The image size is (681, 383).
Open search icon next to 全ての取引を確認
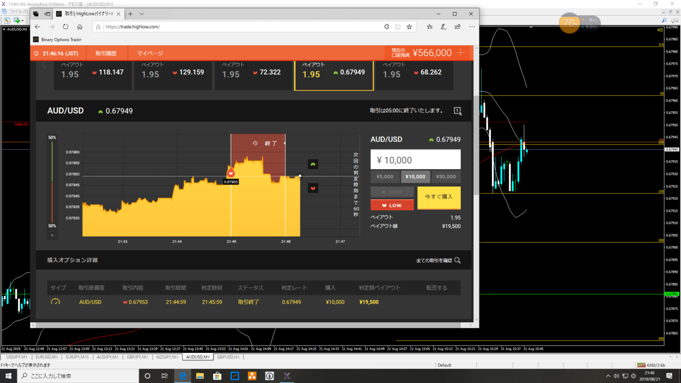(457, 260)
